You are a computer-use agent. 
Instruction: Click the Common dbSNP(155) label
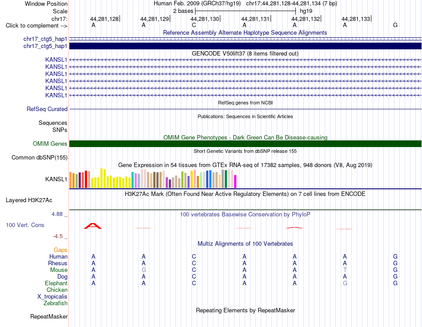click(x=39, y=157)
